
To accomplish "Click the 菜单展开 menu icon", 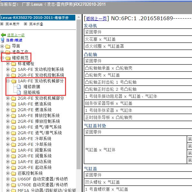I will [2, 24].
